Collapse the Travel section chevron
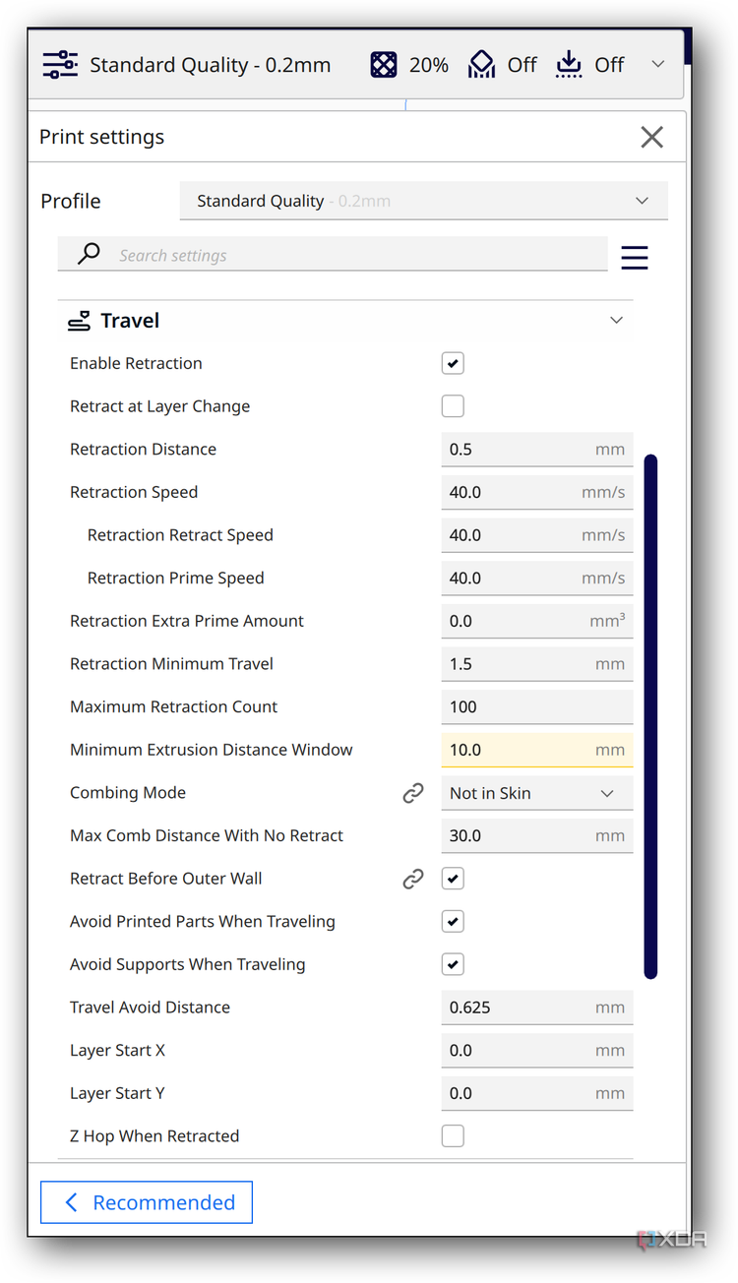The image size is (738, 1283). 617,320
